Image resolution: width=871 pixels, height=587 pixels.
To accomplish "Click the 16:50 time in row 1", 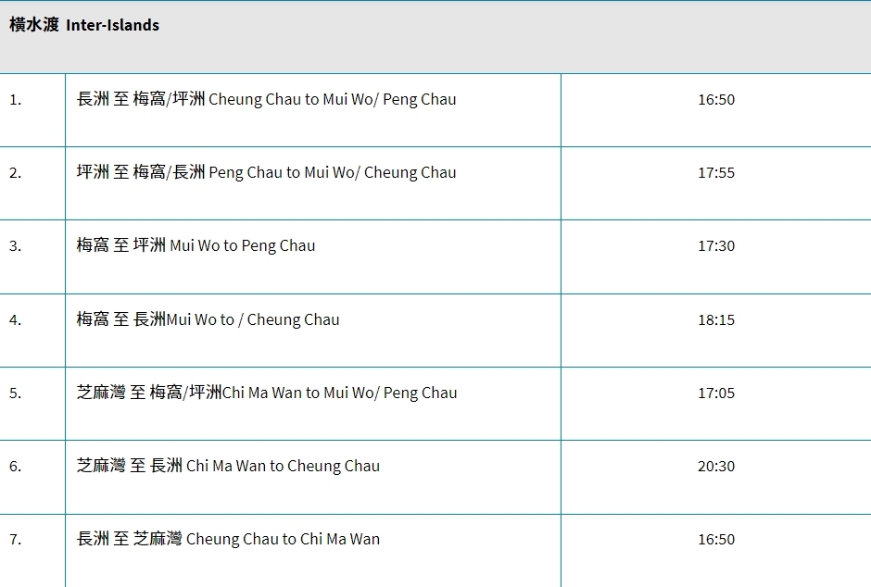I will (x=715, y=100).
